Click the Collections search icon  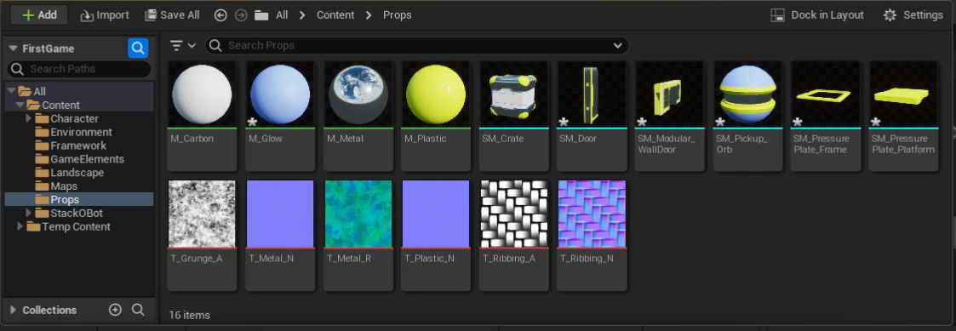[139, 310]
